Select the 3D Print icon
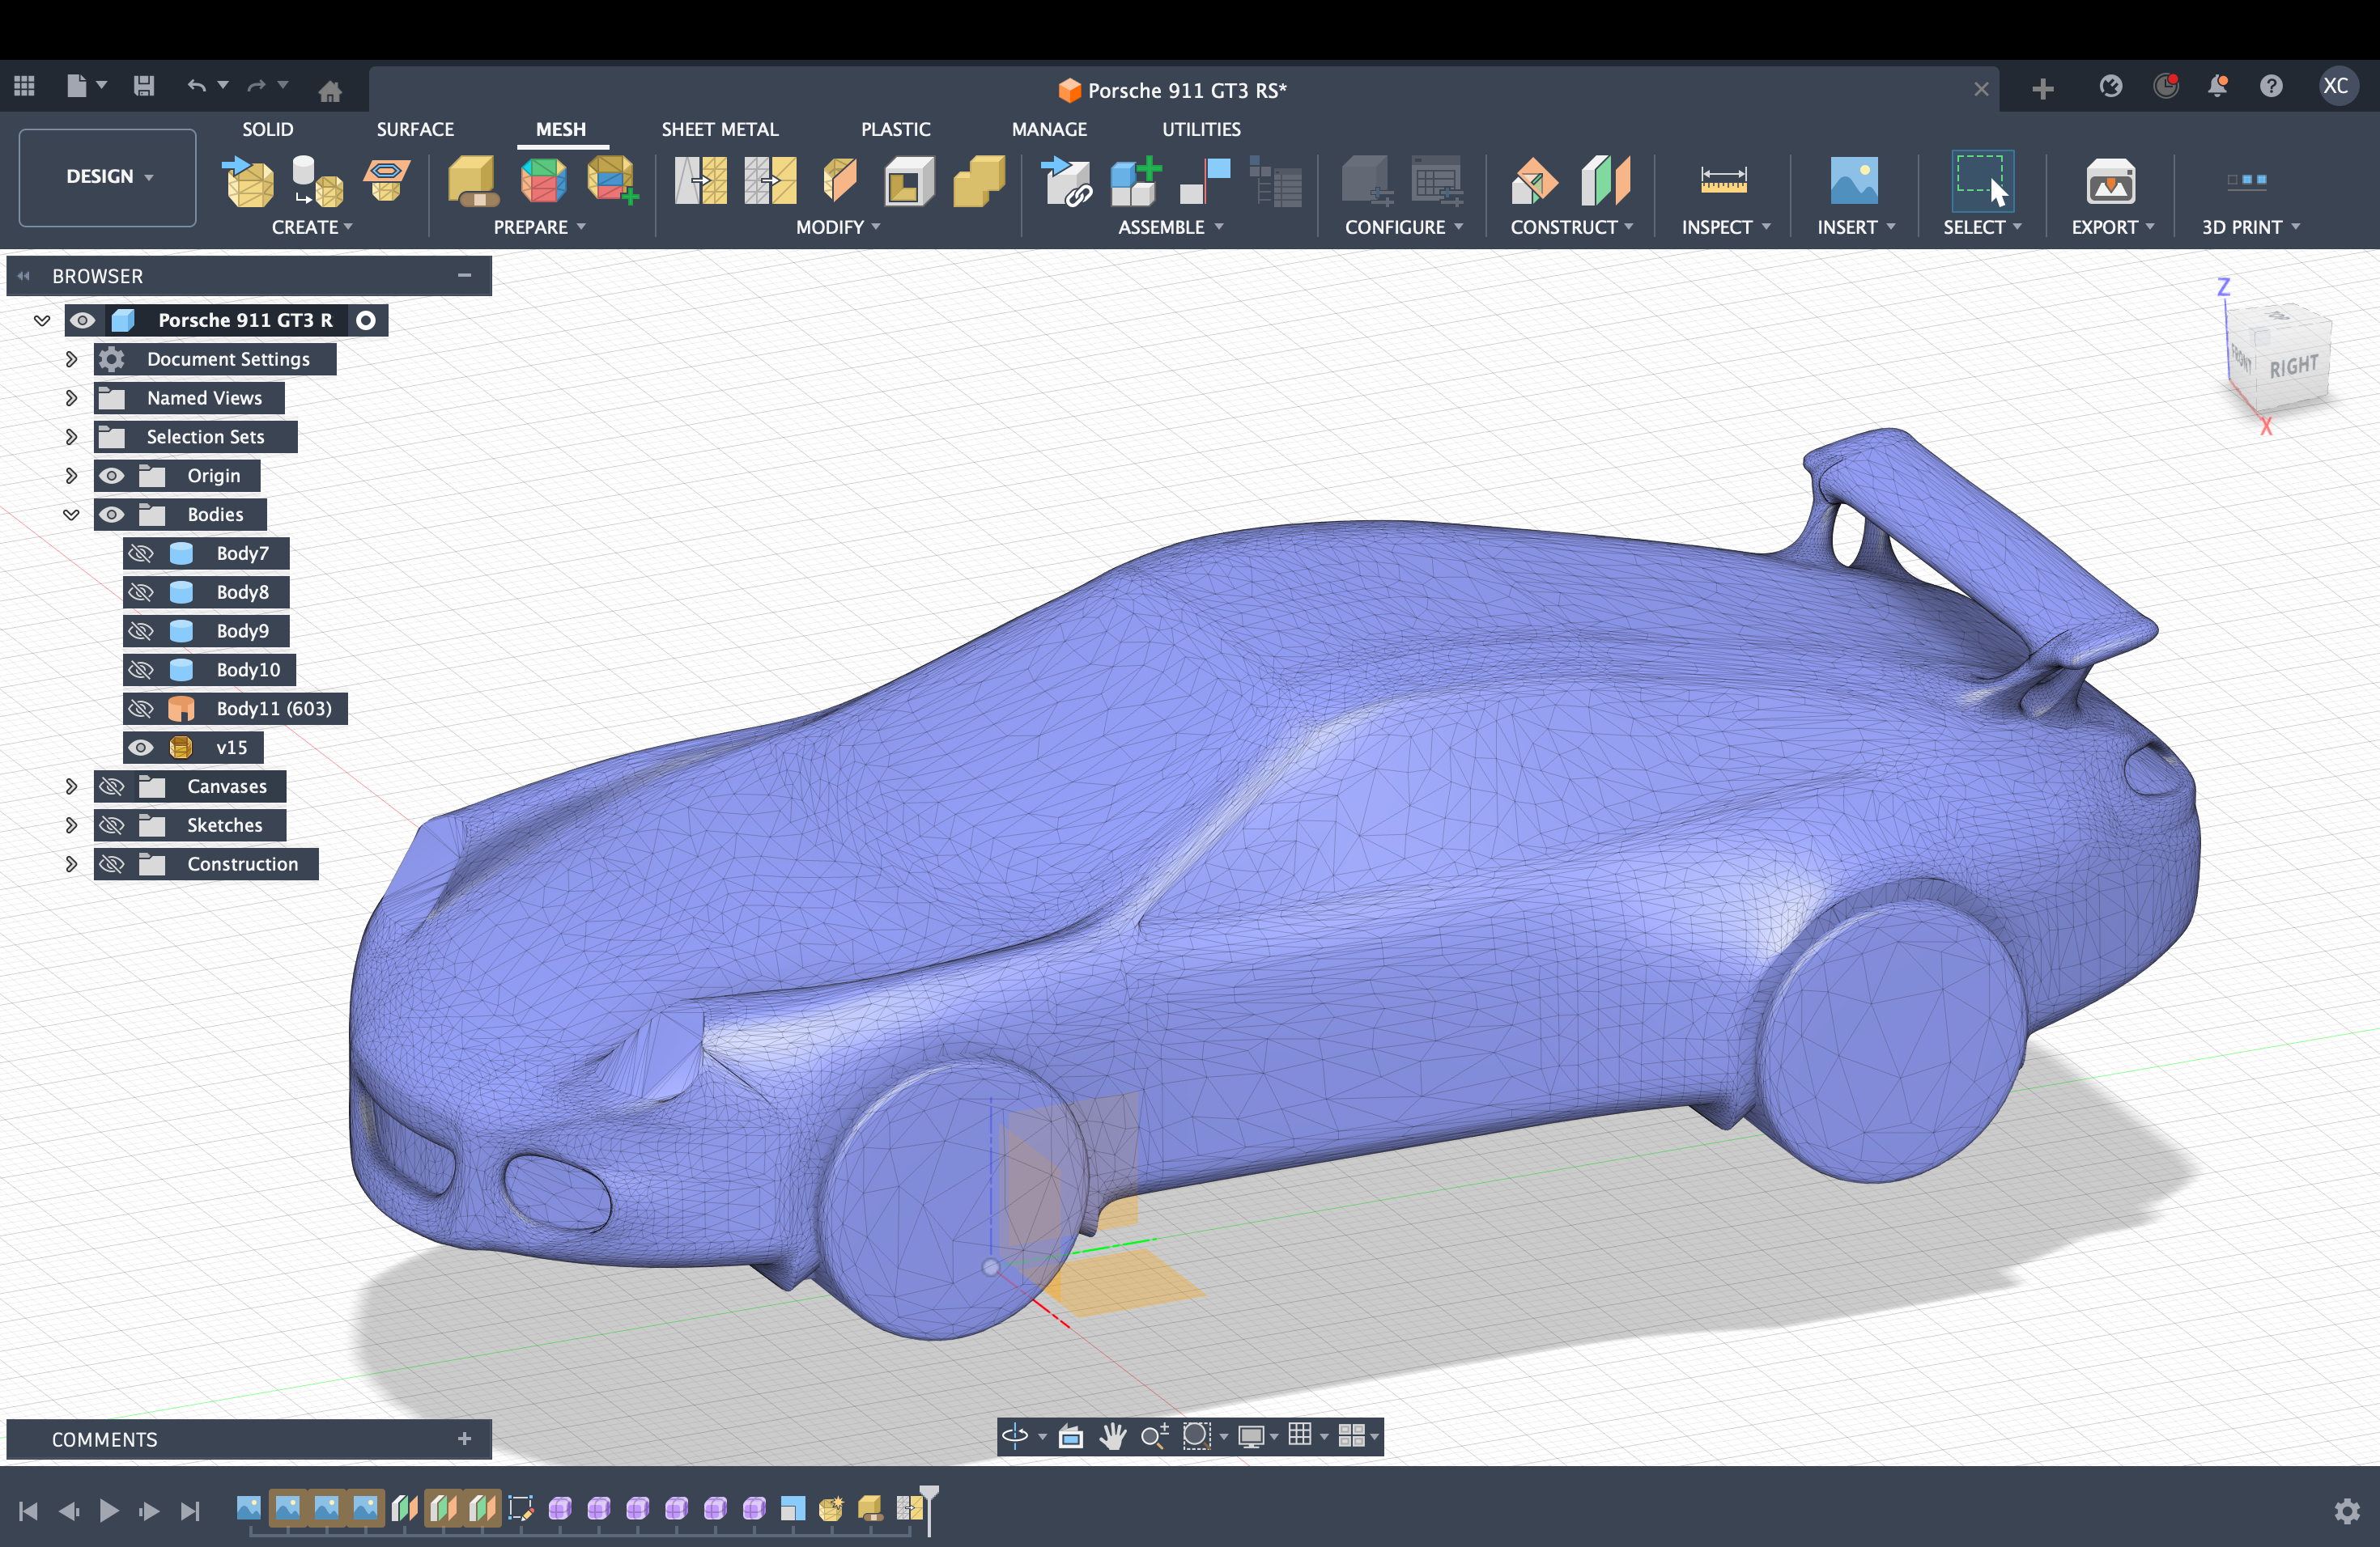Screen dimensions: 2380x1547 pyautogui.click(x=2246, y=181)
